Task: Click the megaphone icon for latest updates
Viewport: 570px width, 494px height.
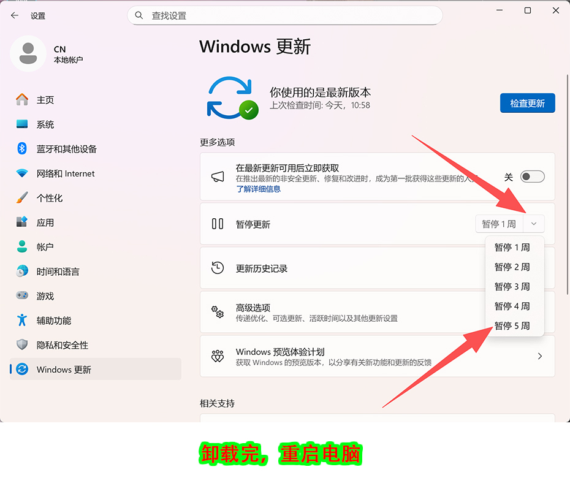Action: [218, 177]
